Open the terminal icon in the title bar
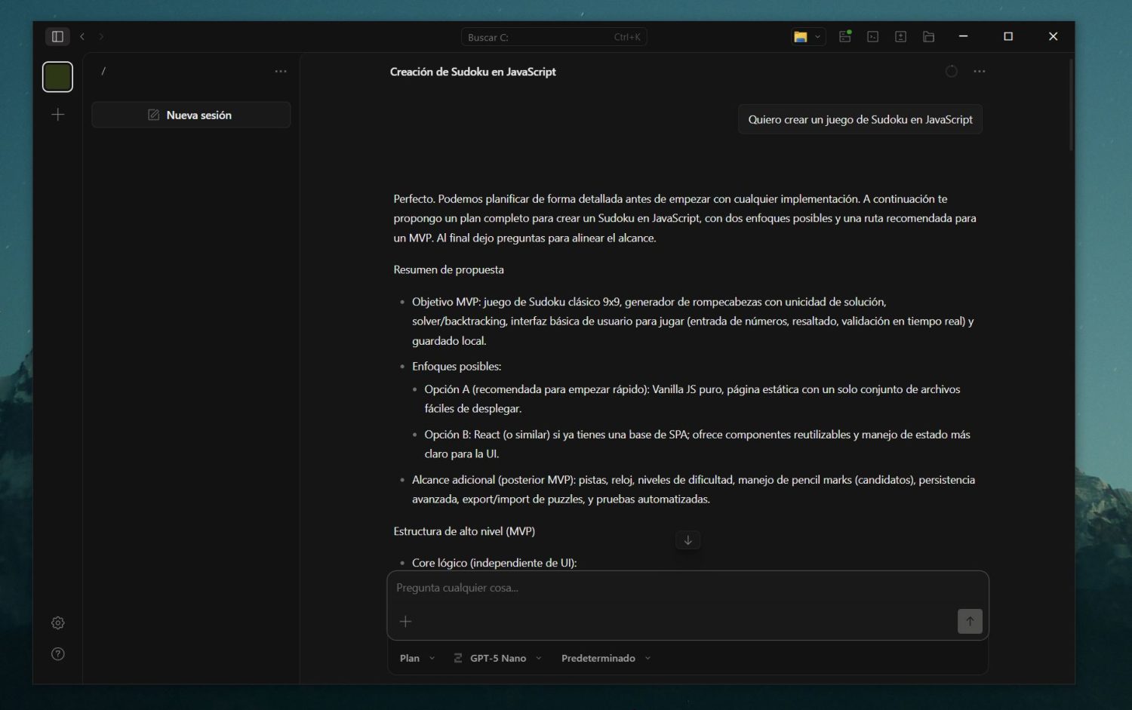1132x710 pixels. point(872,35)
